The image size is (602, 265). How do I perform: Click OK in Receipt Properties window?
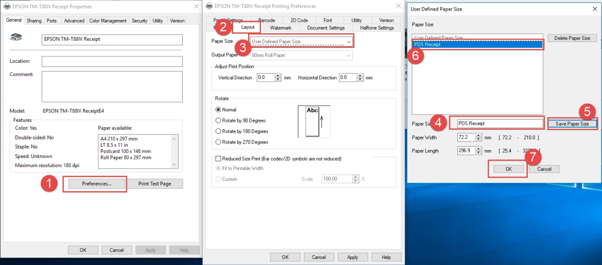(83, 250)
